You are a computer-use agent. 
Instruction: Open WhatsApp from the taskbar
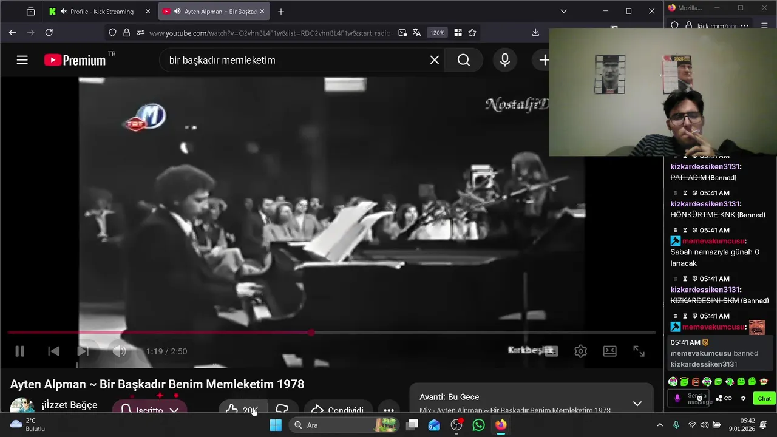point(479,425)
